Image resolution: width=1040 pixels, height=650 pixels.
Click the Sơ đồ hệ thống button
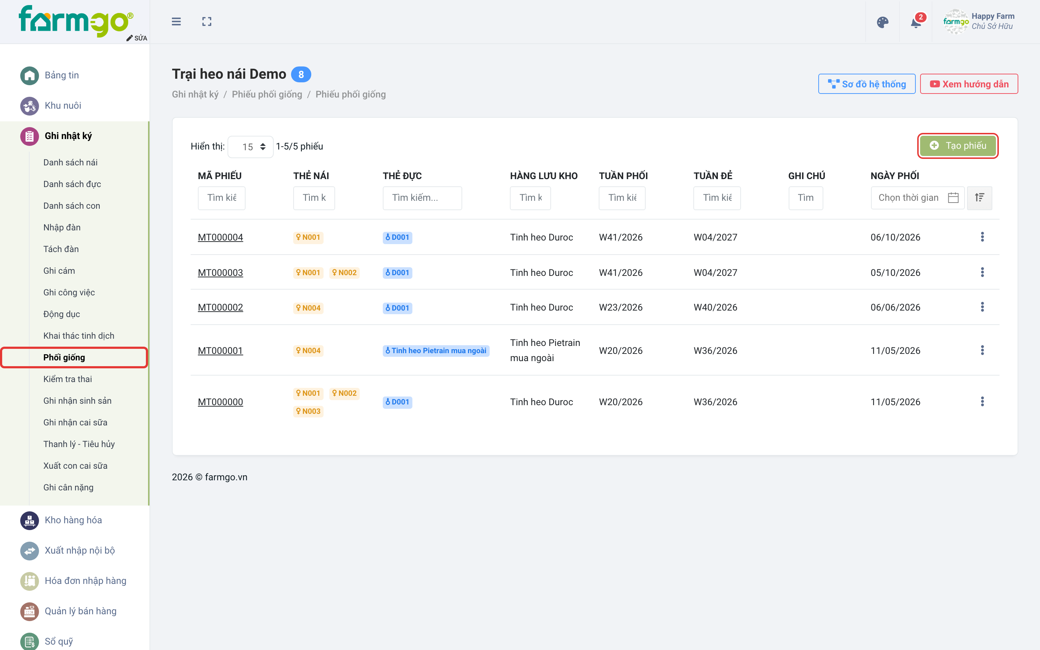point(866,84)
